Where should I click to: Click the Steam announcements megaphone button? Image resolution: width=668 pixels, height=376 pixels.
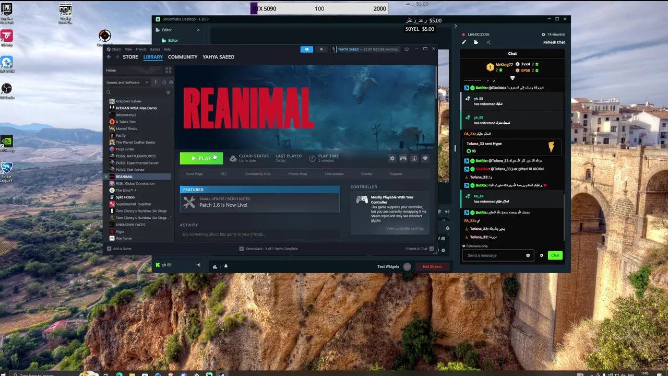click(307, 49)
